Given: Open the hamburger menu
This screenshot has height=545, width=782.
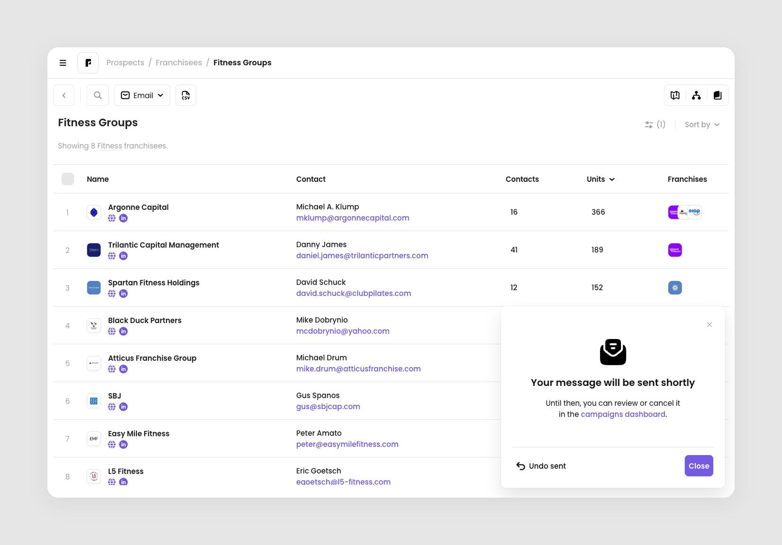Looking at the screenshot, I should click(63, 63).
